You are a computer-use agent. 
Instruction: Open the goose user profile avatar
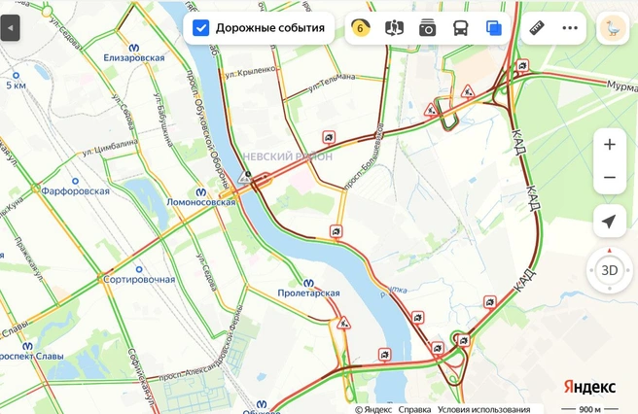point(613,28)
